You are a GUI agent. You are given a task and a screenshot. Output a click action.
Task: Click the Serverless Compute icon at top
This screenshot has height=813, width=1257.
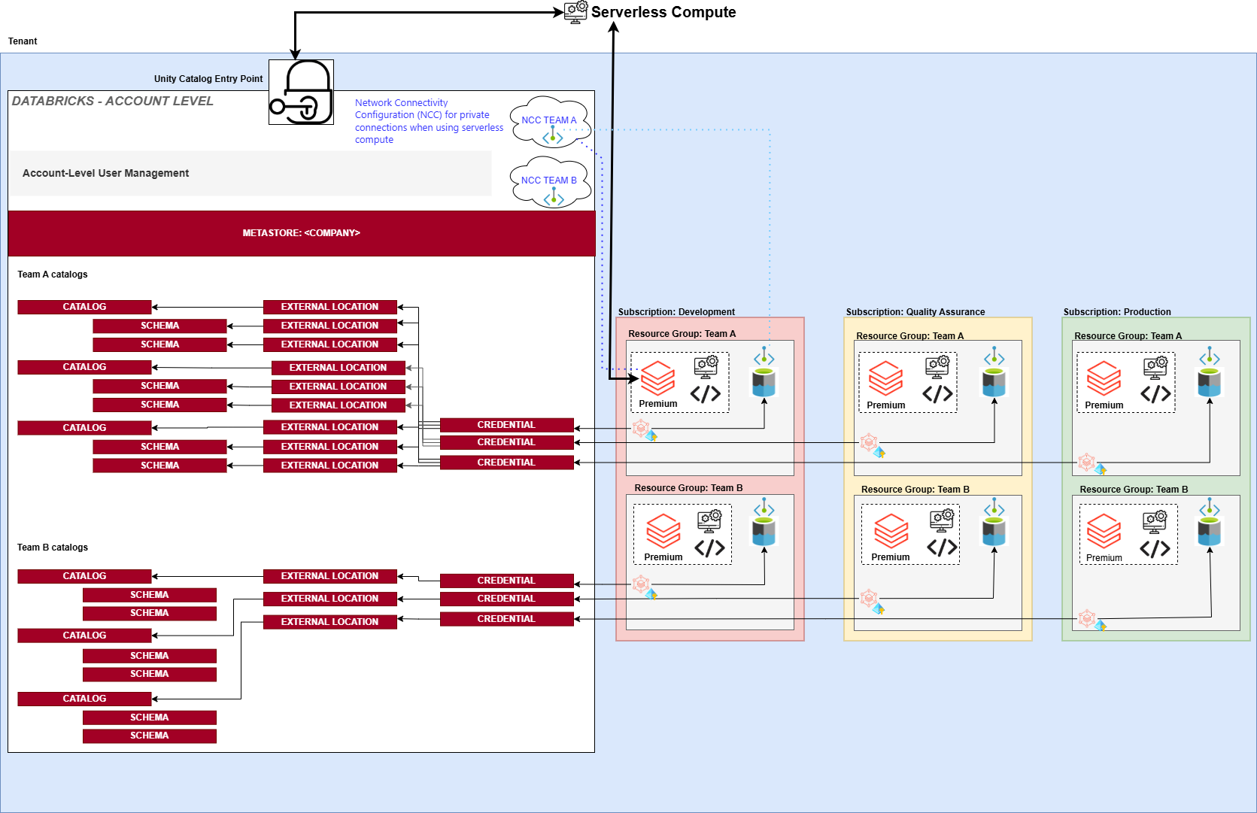pyautogui.click(x=575, y=11)
